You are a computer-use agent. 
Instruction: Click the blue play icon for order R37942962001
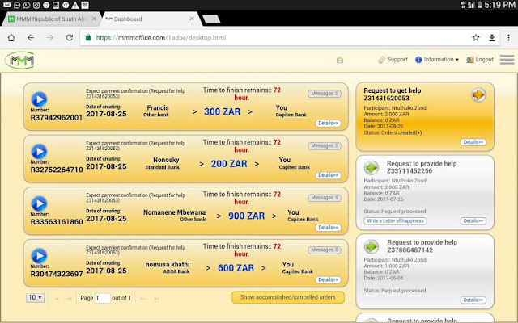click(x=40, y=99)
